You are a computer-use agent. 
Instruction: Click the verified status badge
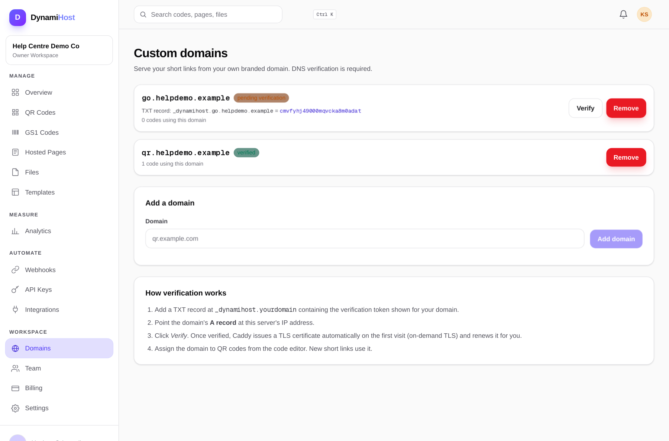coord(246,153)
